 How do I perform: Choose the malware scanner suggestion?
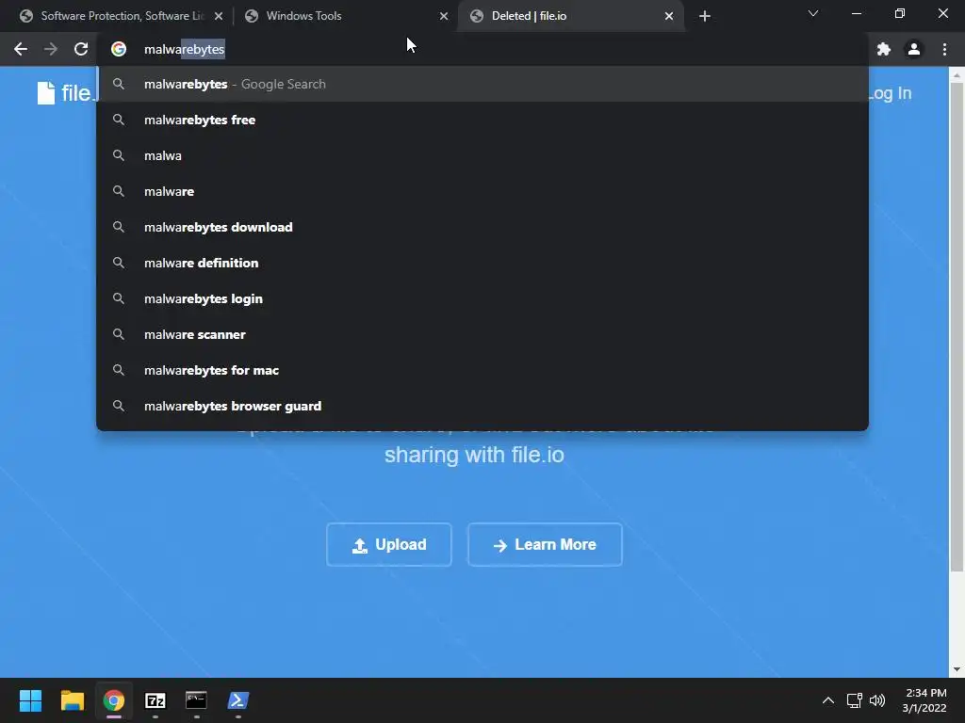click(x=482, y=334)
